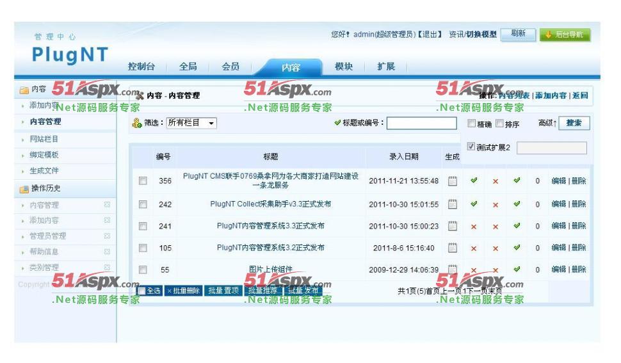This screenshot has height=363, width=621.
Task: Tick the checkbox for article 55
Action: pos(143,270)
